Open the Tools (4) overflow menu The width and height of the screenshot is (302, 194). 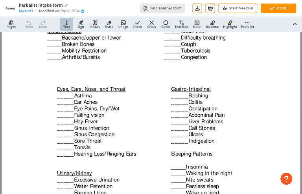point(247,24)
